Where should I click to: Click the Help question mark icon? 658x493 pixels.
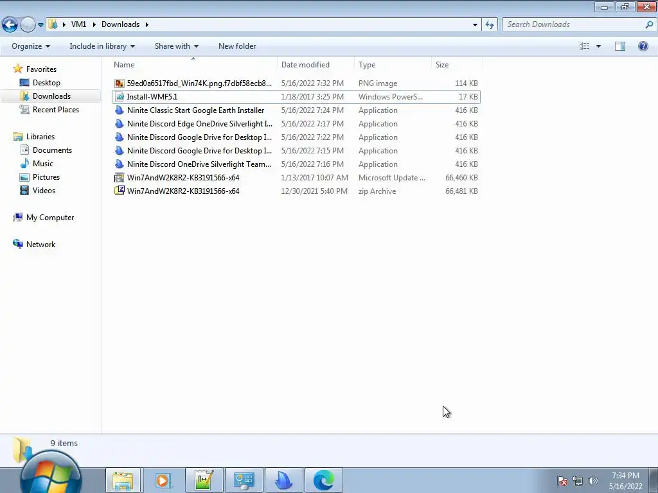[643, 46]
